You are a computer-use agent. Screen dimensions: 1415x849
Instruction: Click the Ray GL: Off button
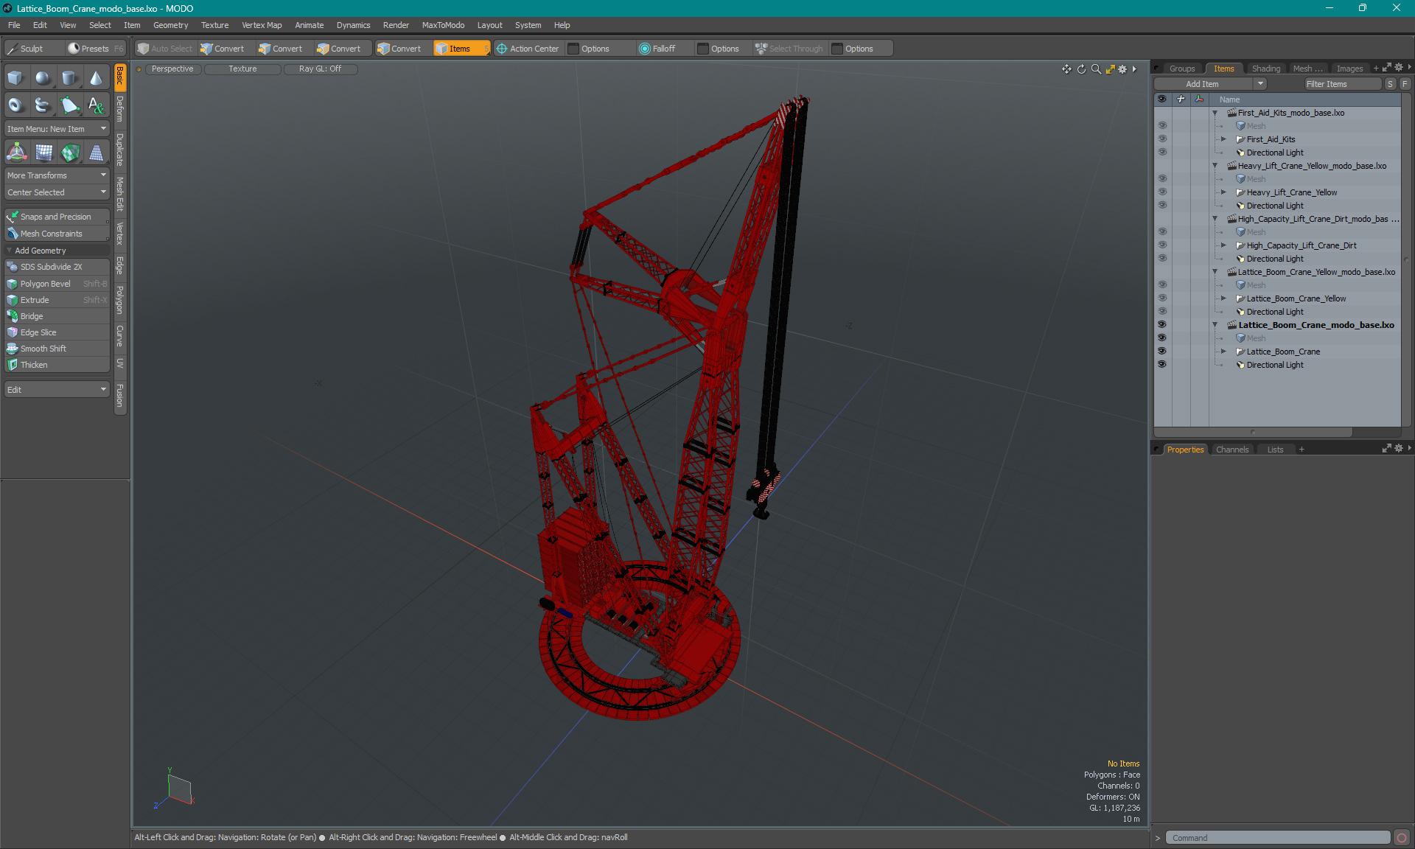[320, 69]
